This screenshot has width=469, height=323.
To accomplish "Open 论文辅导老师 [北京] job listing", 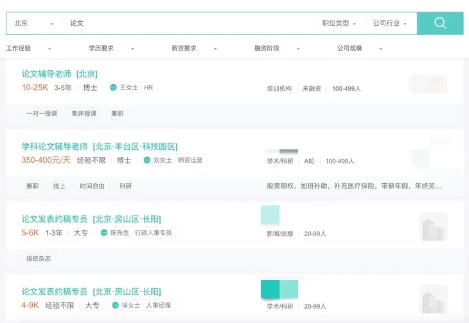I will point(59,73).
